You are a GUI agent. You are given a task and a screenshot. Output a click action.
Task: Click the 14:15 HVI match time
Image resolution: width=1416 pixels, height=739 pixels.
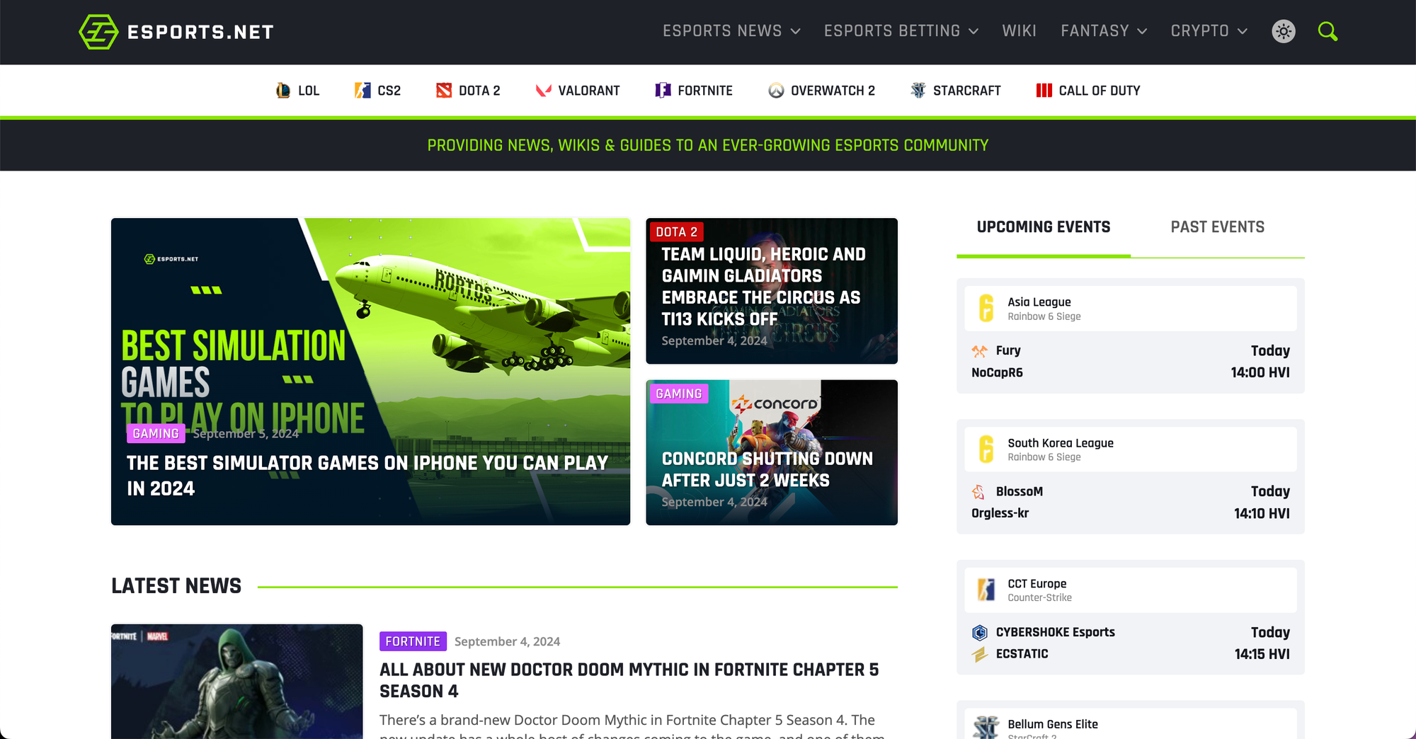[1262, 655]
